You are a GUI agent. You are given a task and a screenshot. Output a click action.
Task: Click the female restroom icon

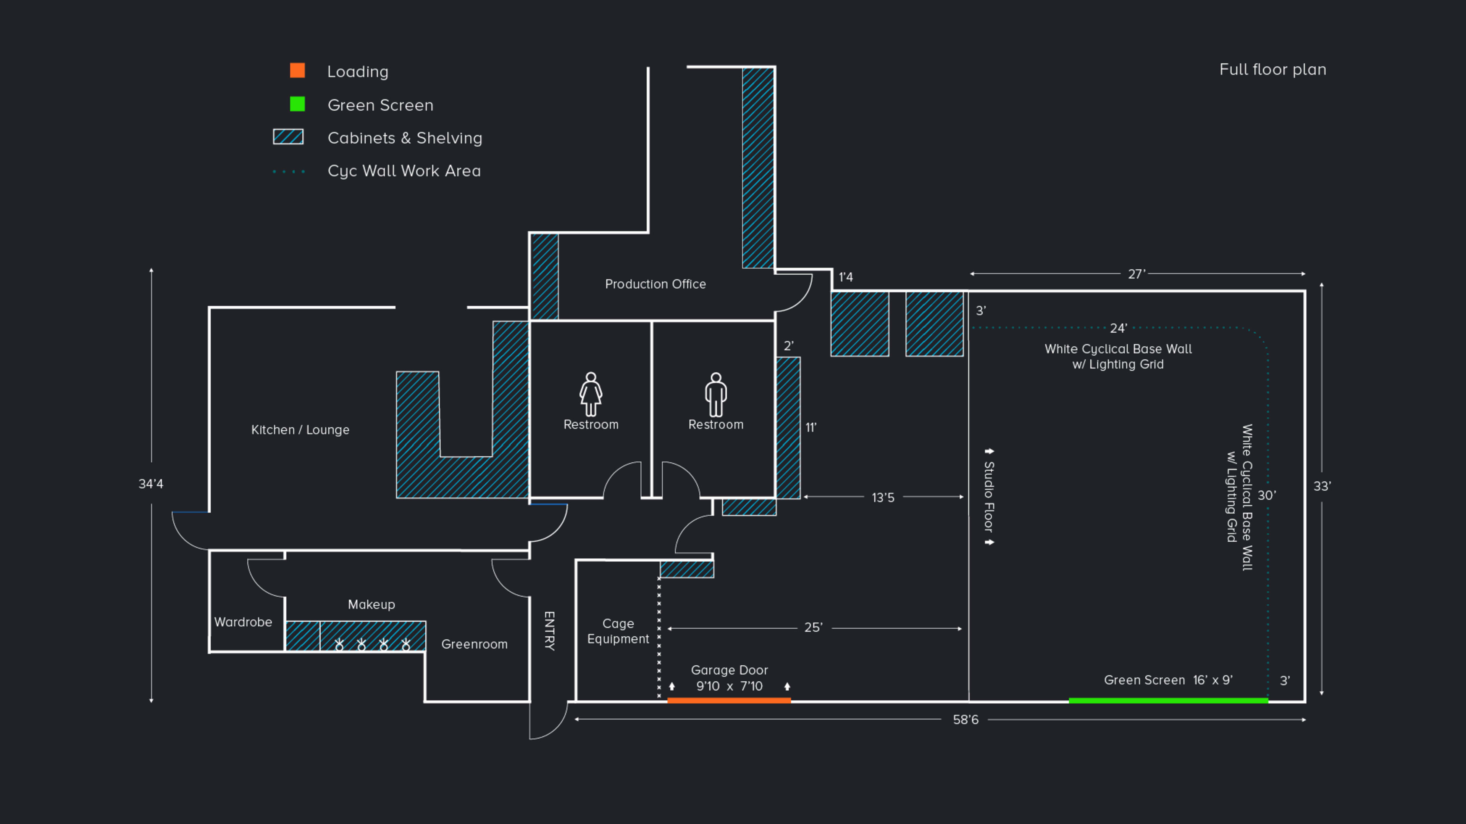tap(591, 394)
